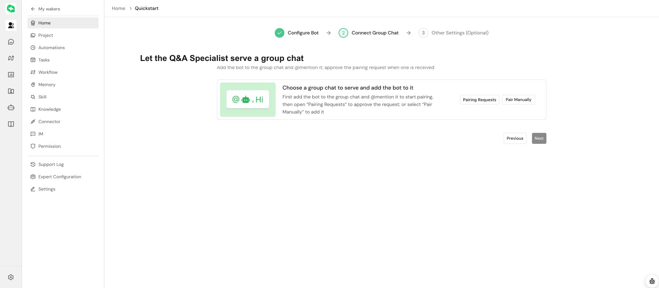Click Pairing Requests button
Screen dimensions: 659x288
click(479, 100)
